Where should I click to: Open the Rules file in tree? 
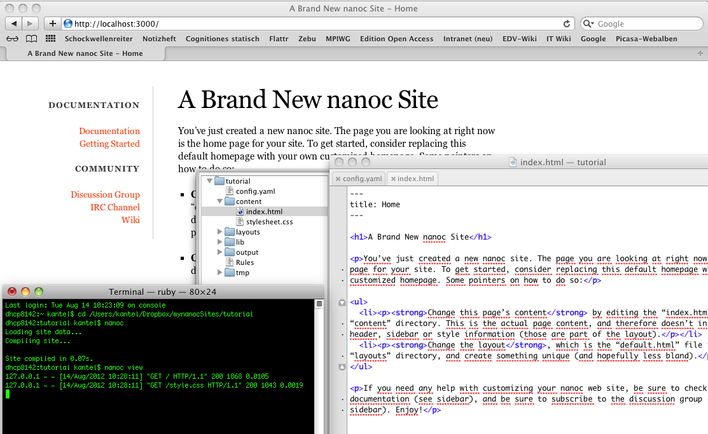[x=244, y=262]
